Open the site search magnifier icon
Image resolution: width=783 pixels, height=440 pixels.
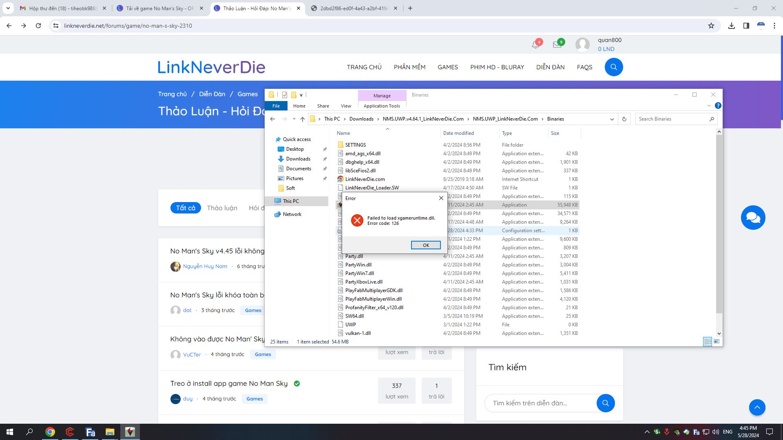(613, 67)
